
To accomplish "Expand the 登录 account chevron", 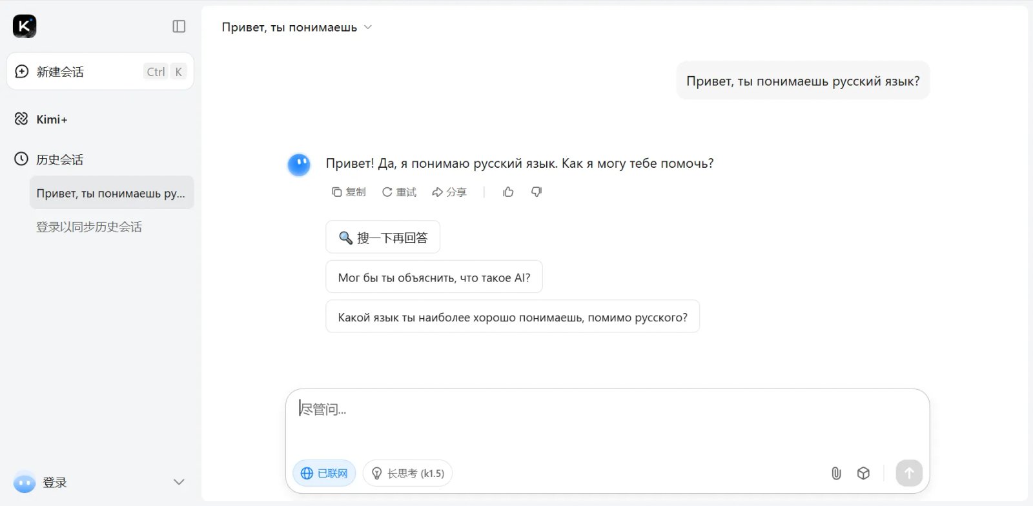I will [178, 482].
